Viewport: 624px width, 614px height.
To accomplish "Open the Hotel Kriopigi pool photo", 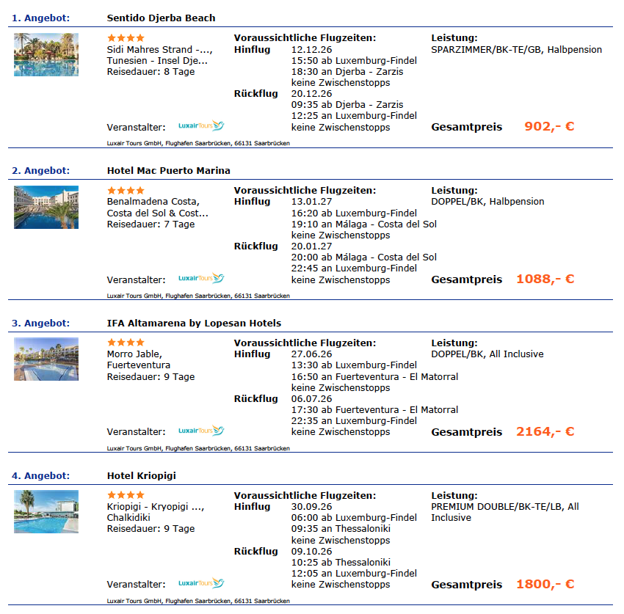I will [46, 511].
